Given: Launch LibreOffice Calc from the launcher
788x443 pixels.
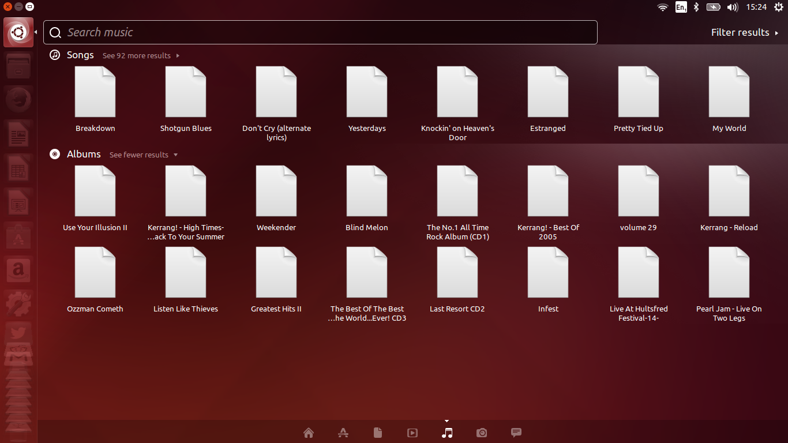Looking at the screenshot, I should 18,168.
